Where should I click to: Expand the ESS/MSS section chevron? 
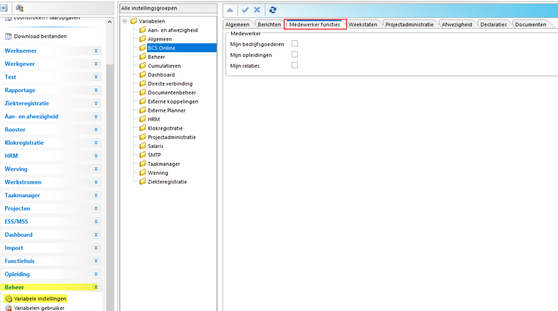pos(96,222)
